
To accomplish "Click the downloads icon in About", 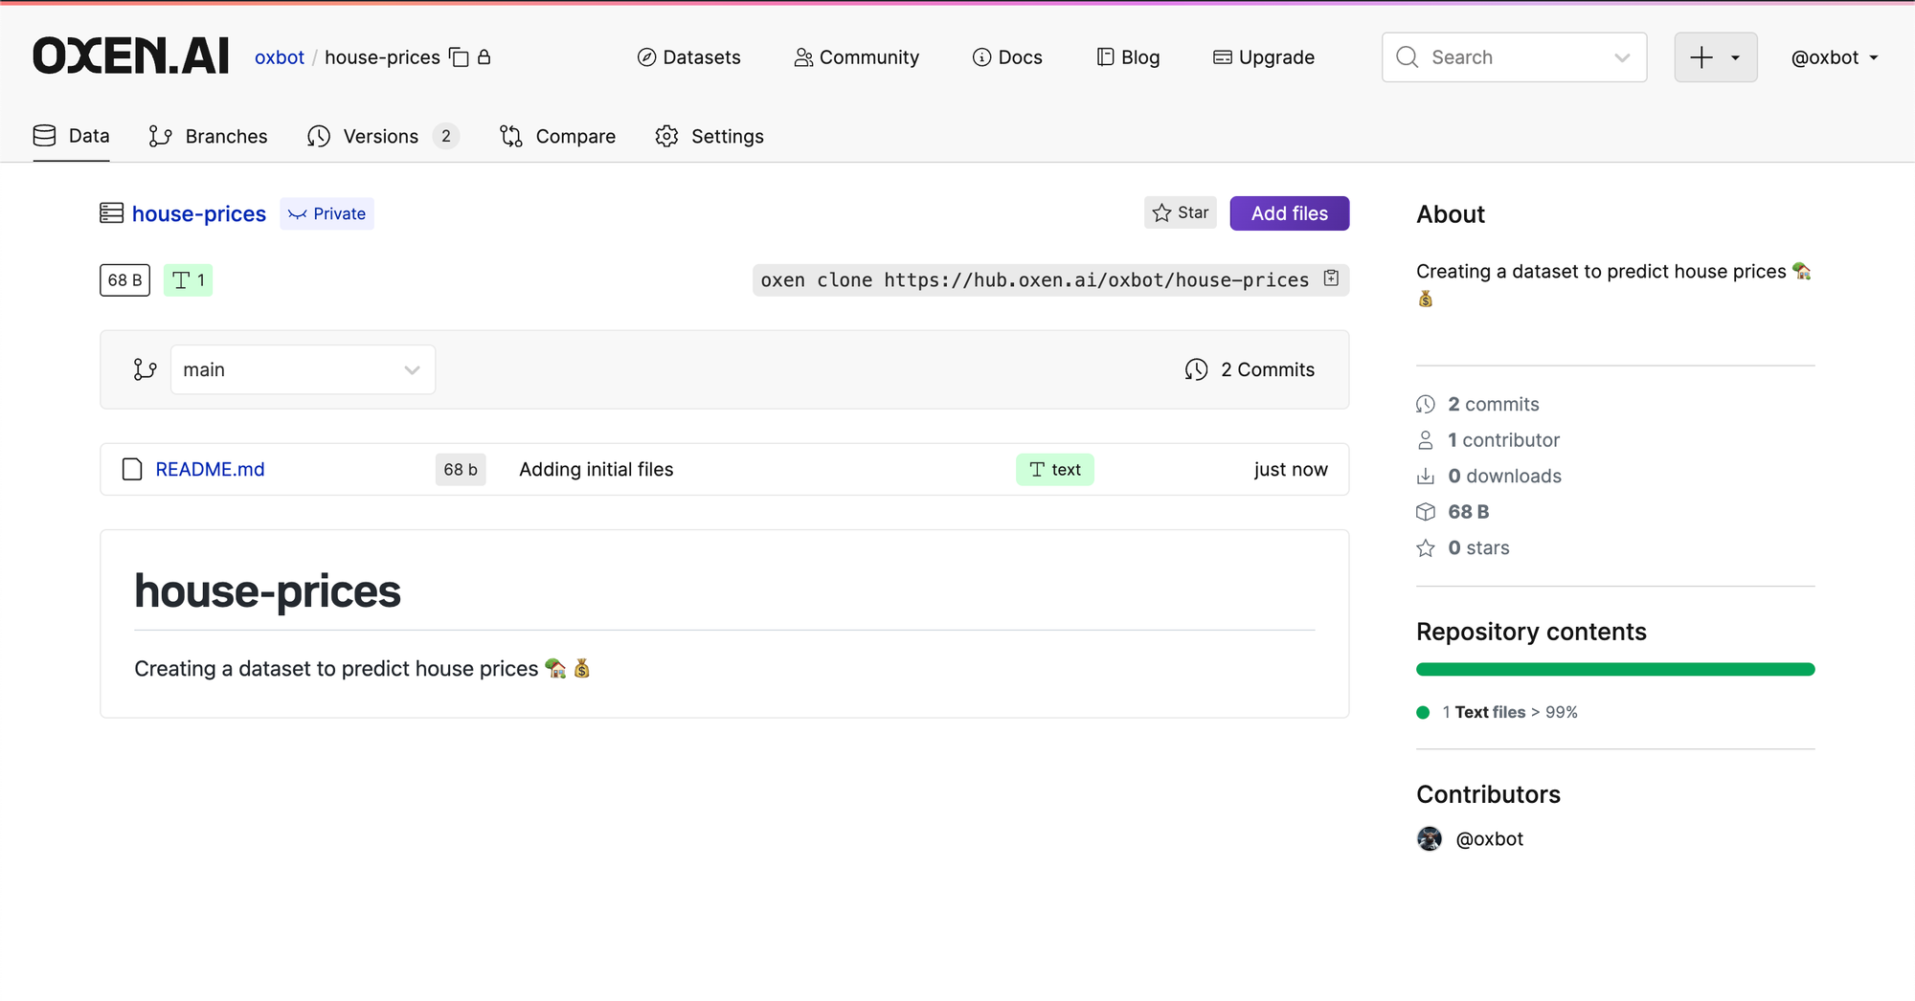I will coord(1426,476).
